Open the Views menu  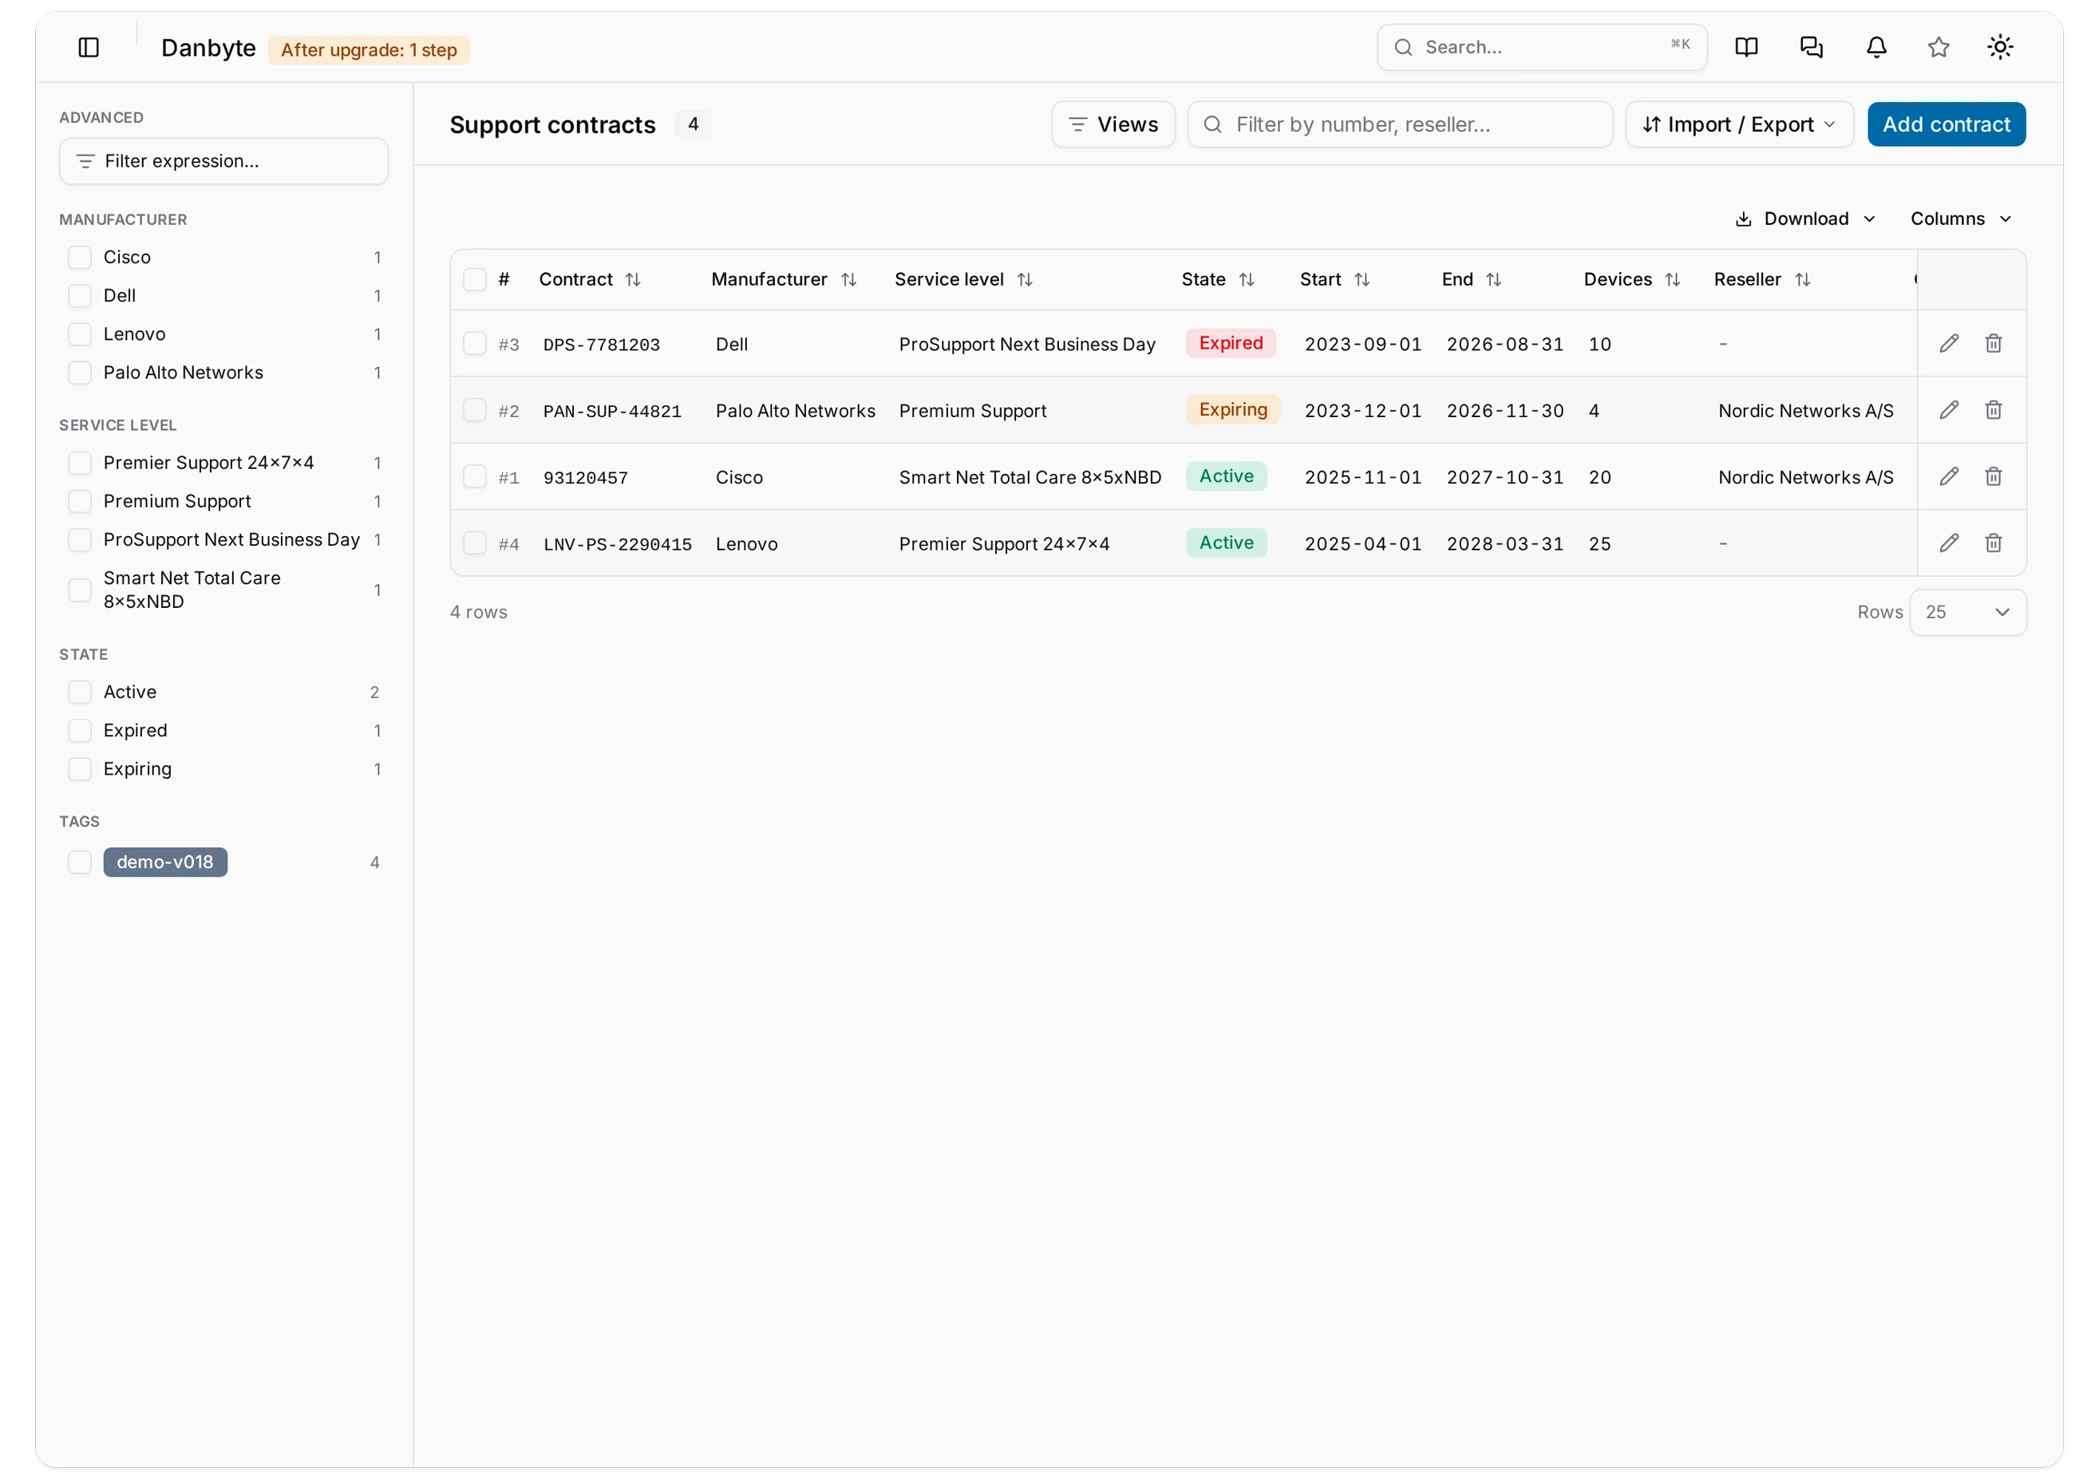click(x=1113, y=124)
